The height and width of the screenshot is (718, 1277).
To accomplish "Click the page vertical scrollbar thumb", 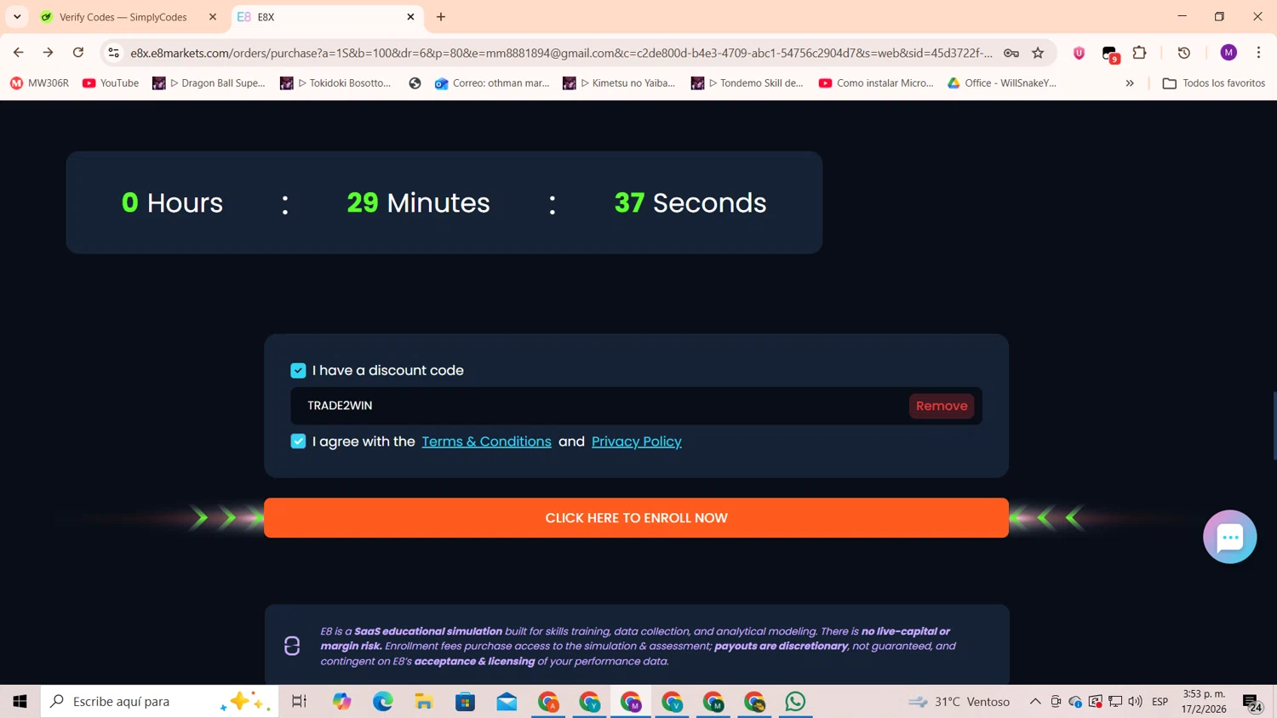I will pos(1274,426).
